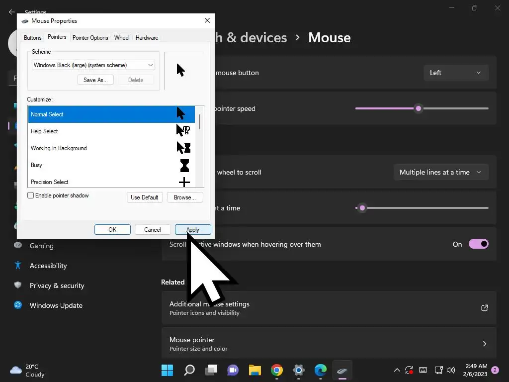Open the pointer Scheme dropdown

point(93,65)
